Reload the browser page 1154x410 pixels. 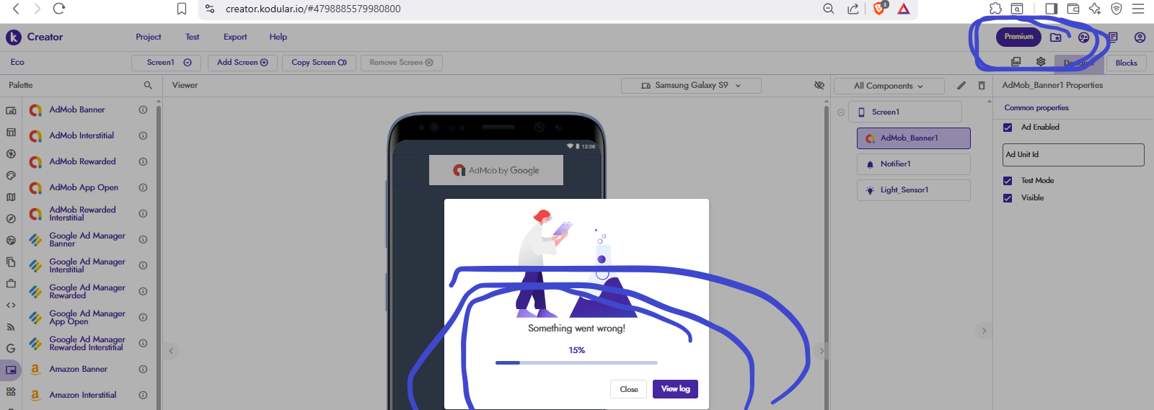59,9
